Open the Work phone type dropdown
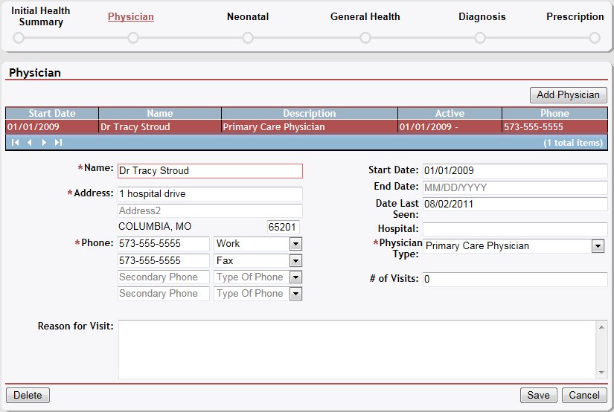Viewport: 614px width, 412px height. point(295,244)
